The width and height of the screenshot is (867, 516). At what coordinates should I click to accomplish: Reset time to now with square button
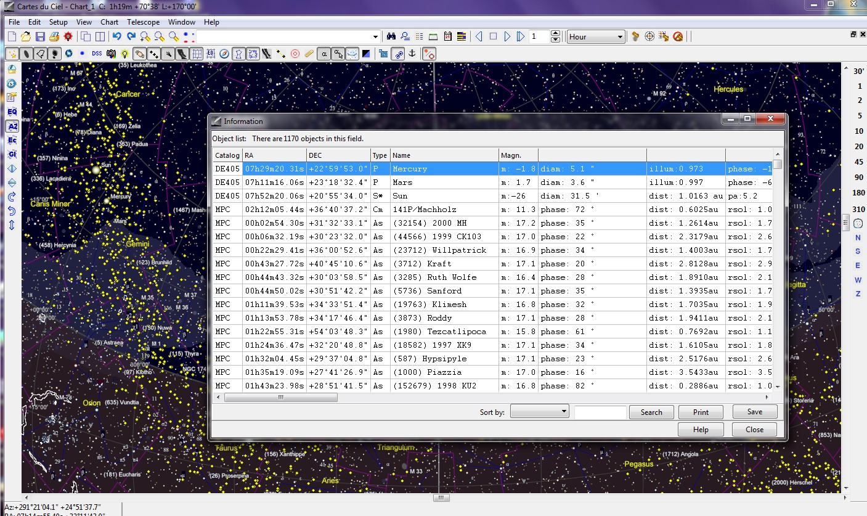(x=493, y=36)
